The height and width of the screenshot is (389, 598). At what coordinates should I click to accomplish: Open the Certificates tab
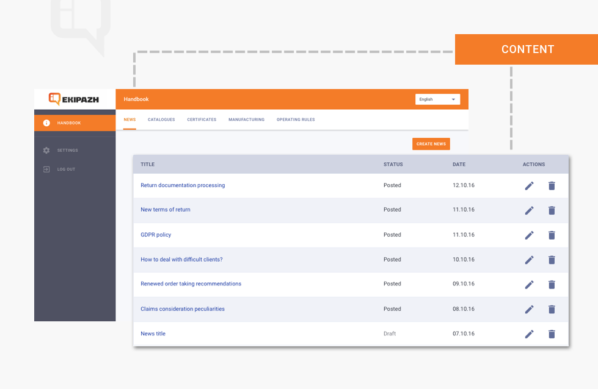click(202, 120)
